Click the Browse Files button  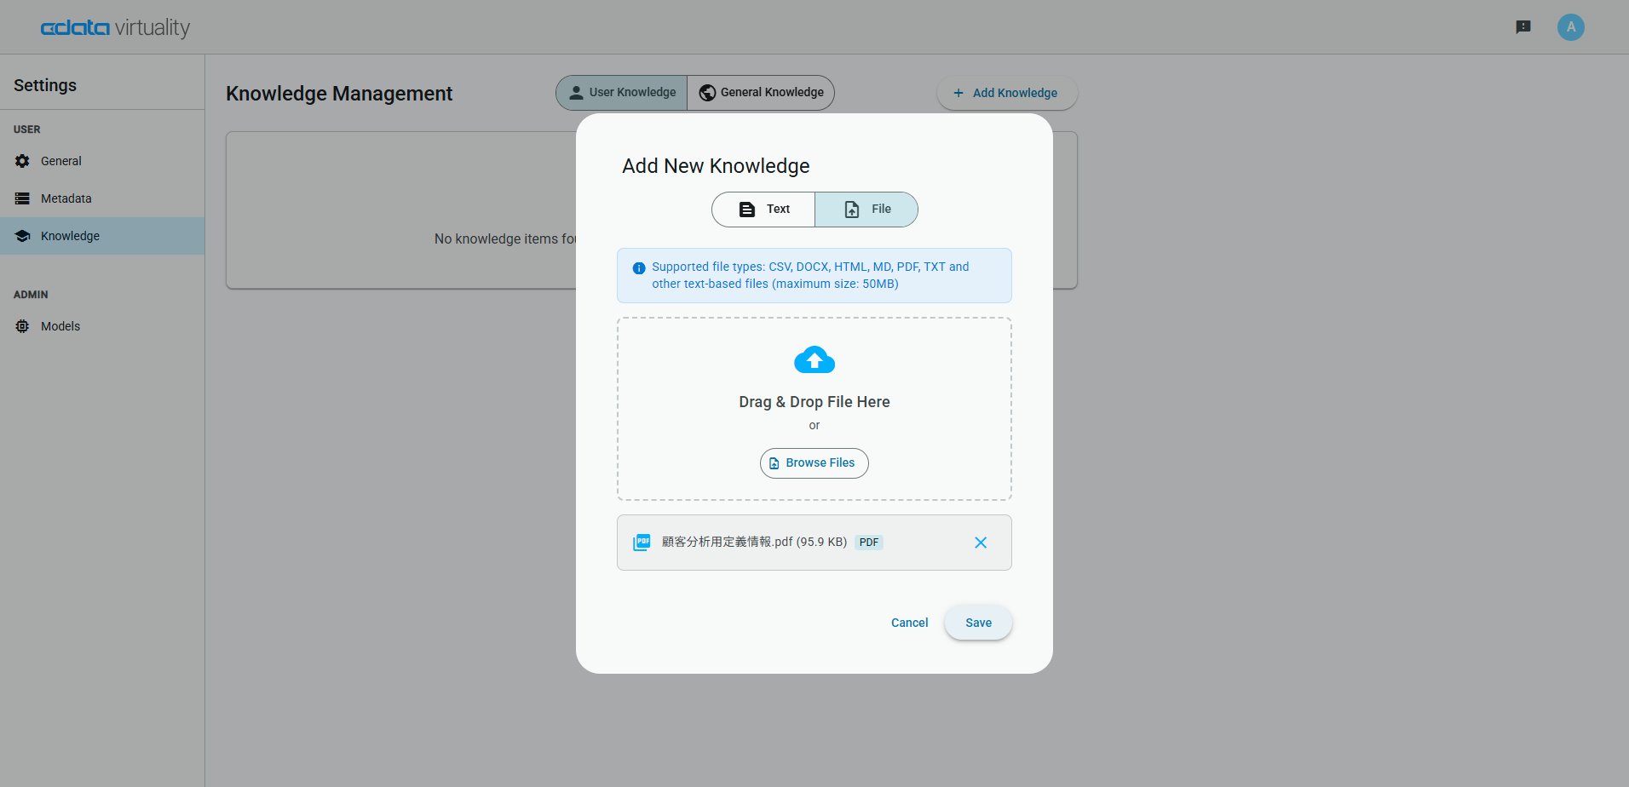click(x=814, y=463)
